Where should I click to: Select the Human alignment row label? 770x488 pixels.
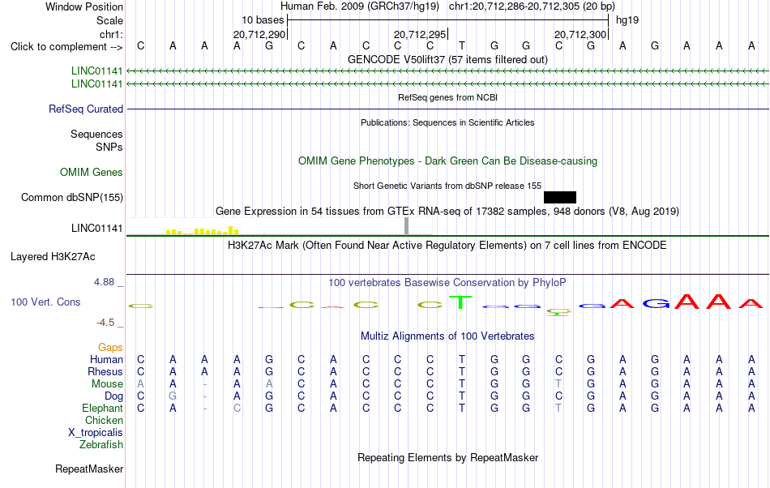click(106, 359)
